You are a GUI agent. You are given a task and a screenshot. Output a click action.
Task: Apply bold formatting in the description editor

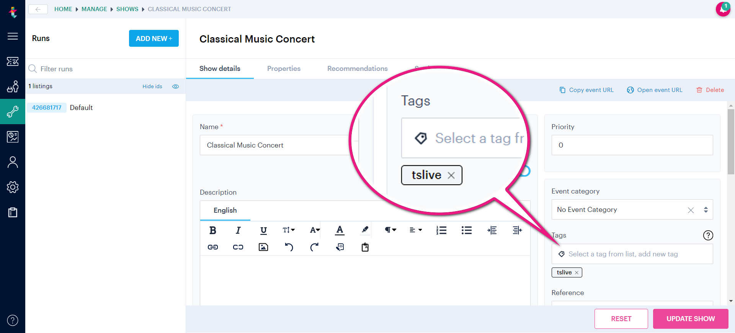coord(213,230)
